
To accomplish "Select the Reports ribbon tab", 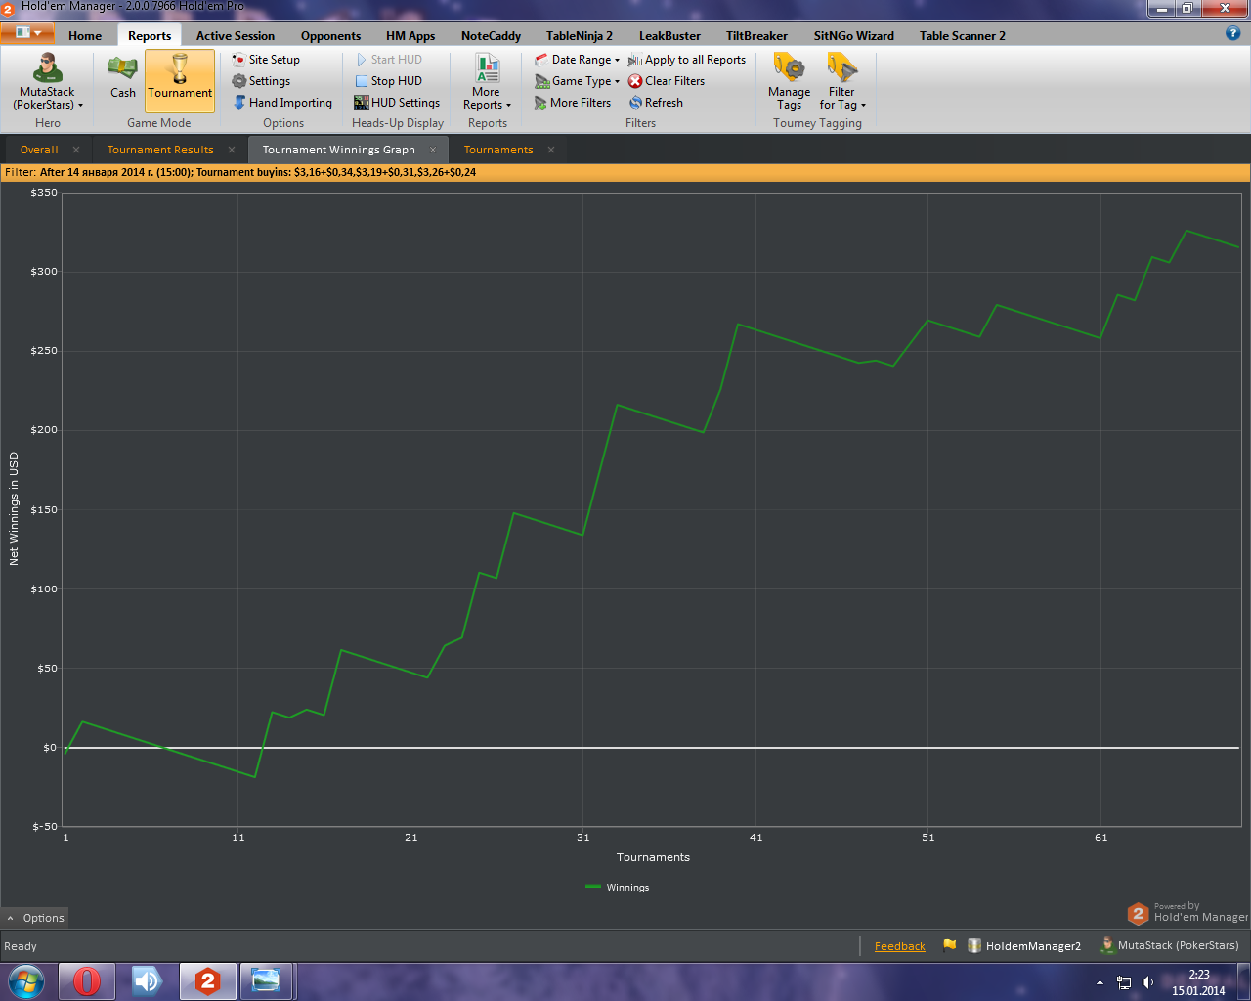I will [x=150, y=36].
